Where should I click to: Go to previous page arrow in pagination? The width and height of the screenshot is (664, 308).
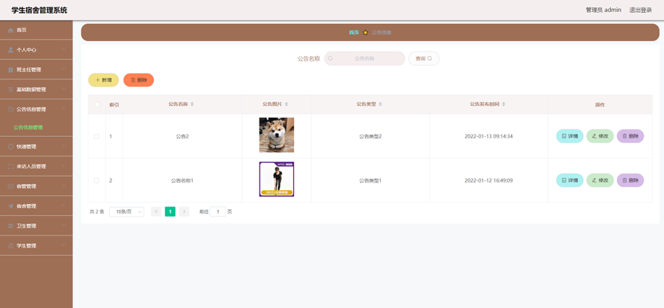pyautogui.click(x=156, y=212)
